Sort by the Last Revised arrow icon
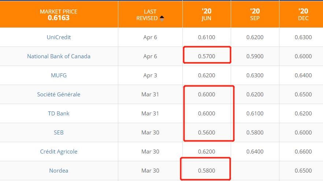Viewport: 323px width, 181px height. [162, 18]
